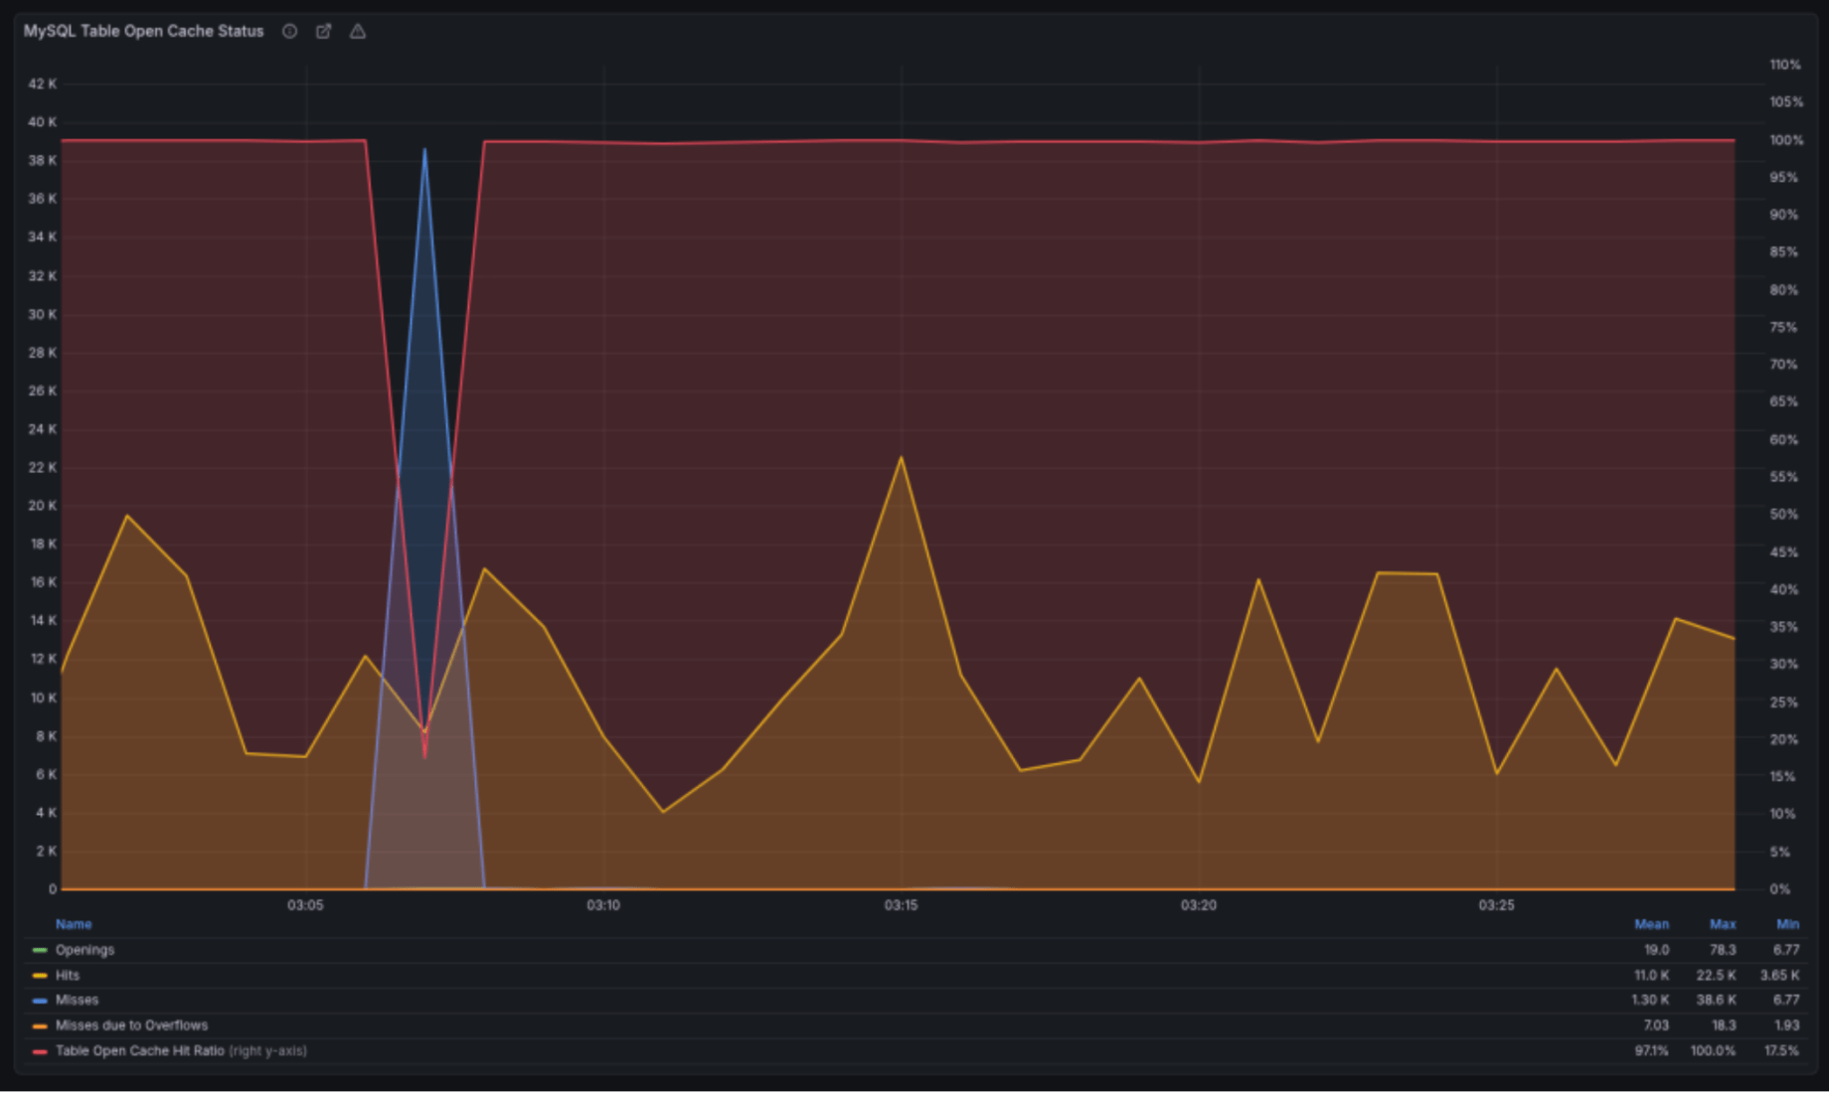The height and width of the screenshot is (1094, 1829).
Task: Sort legend by the Name column
Action: (73, 924)
